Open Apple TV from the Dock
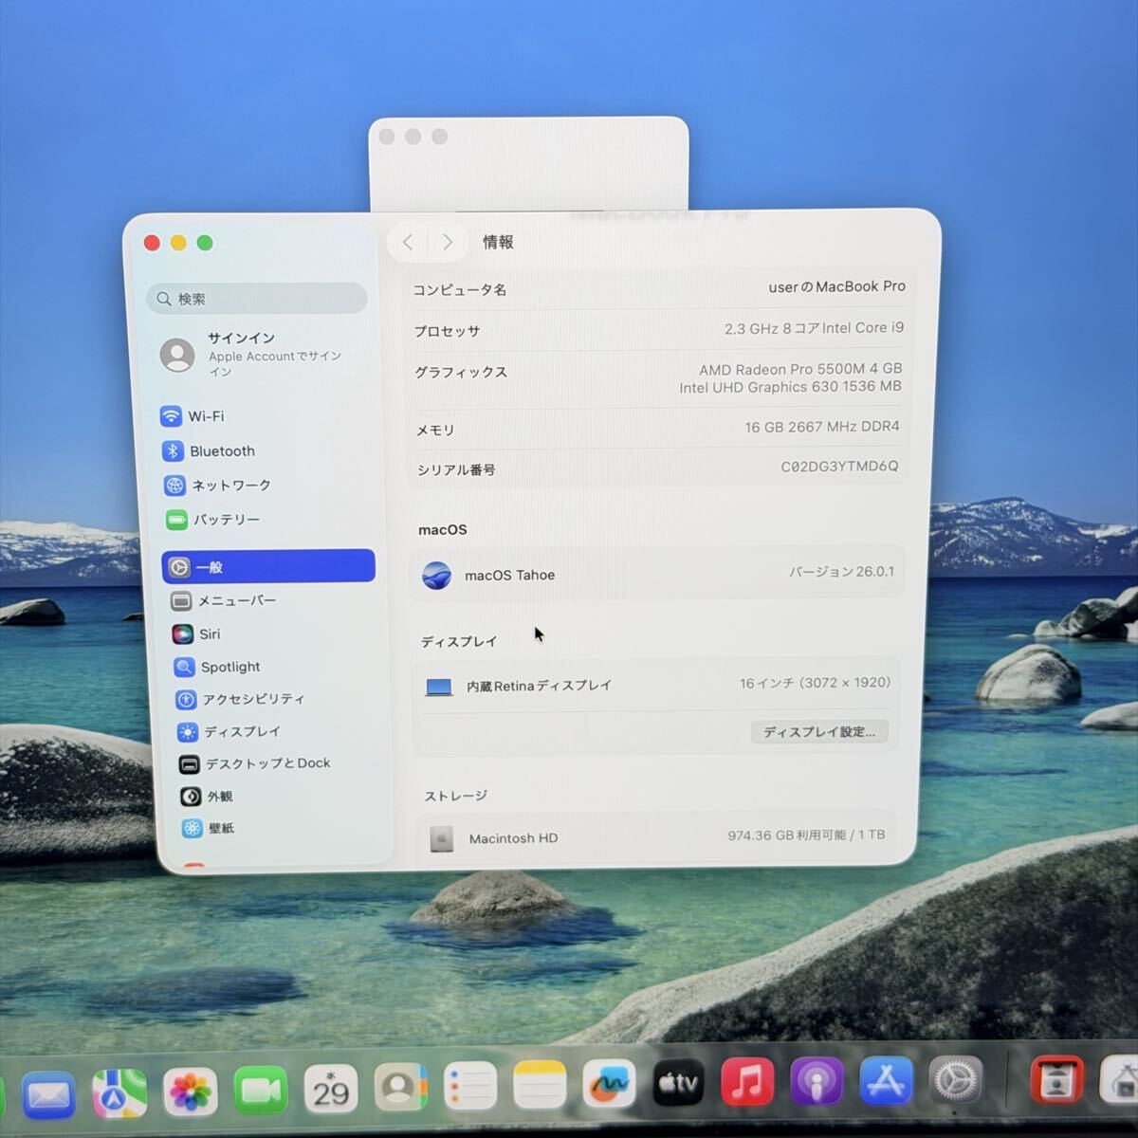The width and height of the screenshot is (1138, 1138). [678, 1084]
